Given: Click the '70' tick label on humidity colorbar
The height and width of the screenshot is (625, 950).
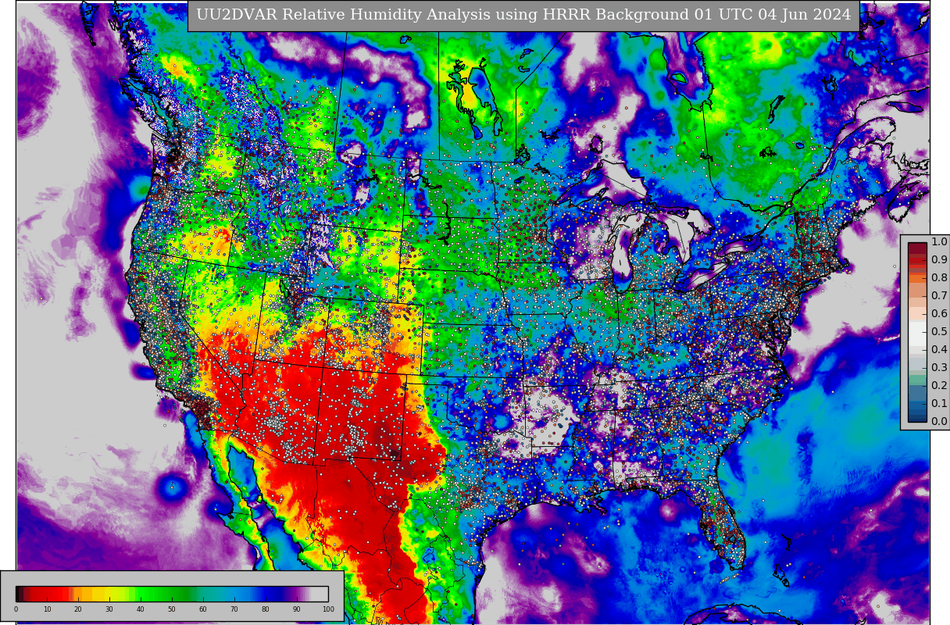Looking at the screenshot, I should pos(234,609).
